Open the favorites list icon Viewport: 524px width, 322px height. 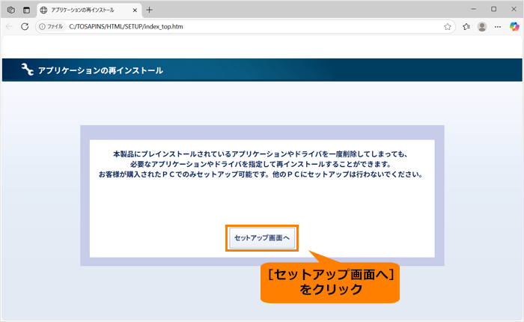[x=466, y=27]
